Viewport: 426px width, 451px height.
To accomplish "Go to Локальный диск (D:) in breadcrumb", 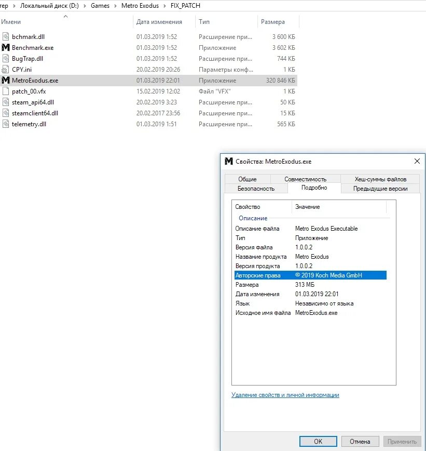I will (49, 6).
